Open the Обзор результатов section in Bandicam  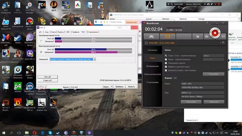pos(152,74)
